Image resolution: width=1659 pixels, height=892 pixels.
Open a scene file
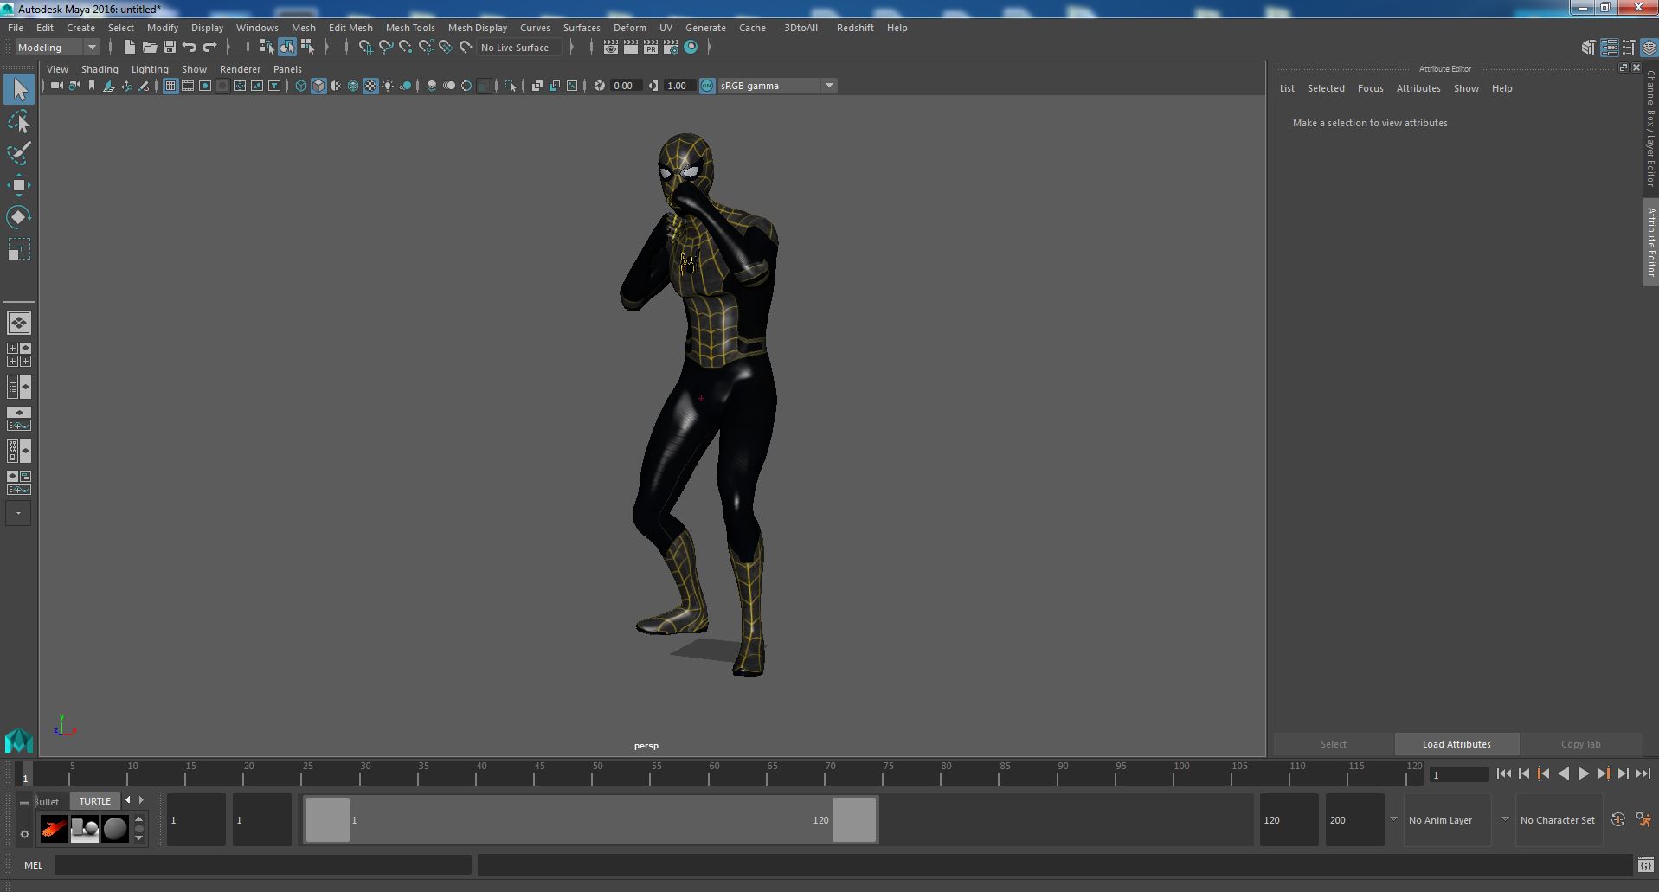149,47
